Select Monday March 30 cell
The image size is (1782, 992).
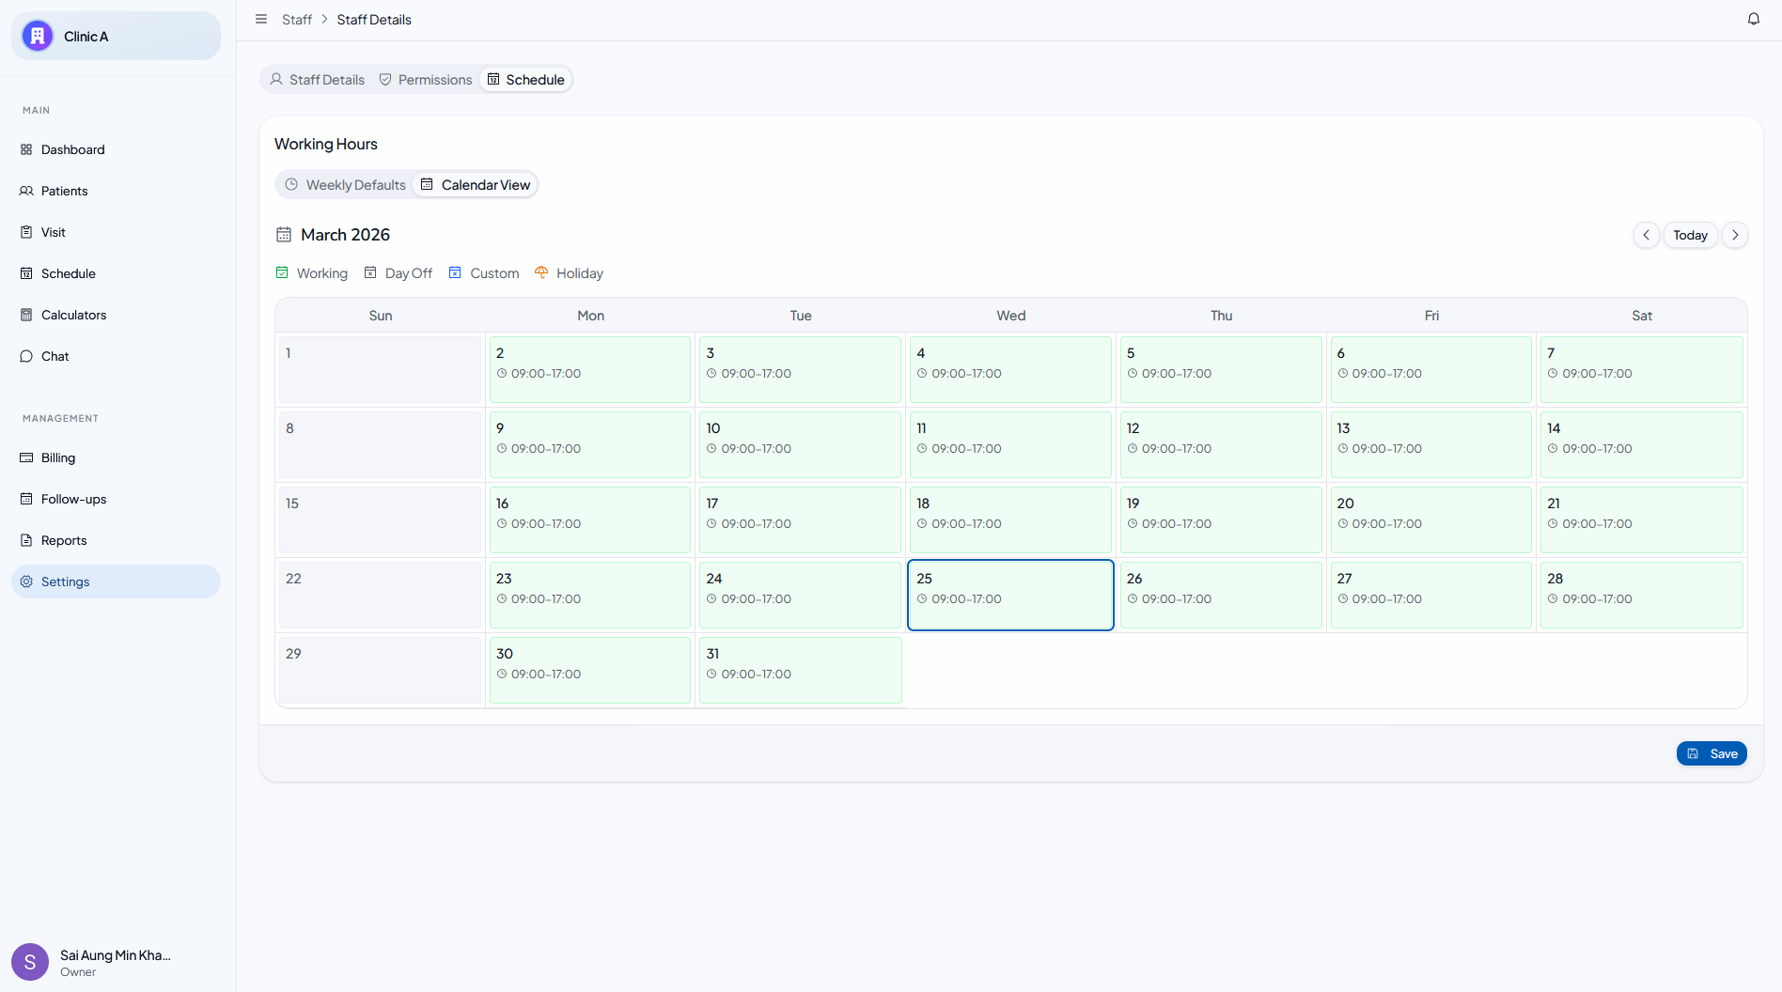[x=590, y=670]
